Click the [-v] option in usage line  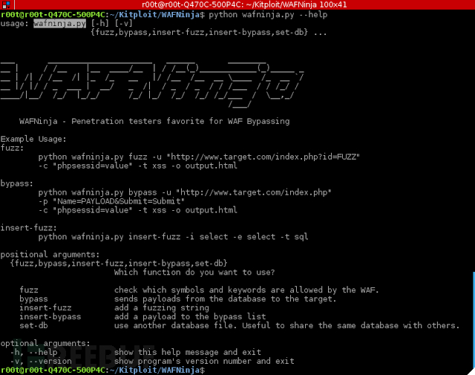point(124,23)
